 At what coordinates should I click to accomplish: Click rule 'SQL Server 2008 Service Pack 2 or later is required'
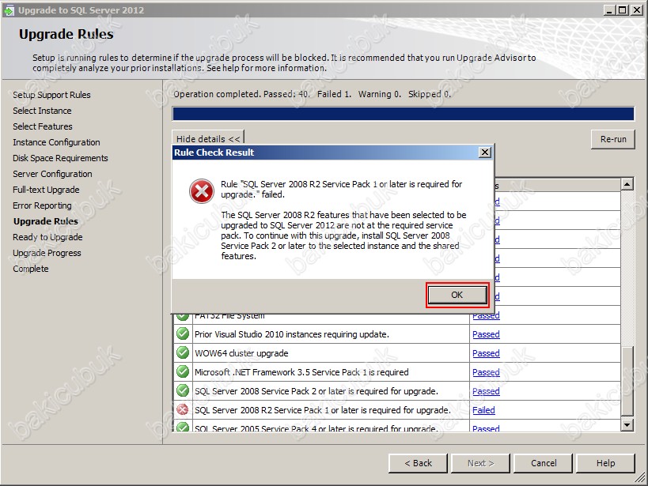coord(316,391)
